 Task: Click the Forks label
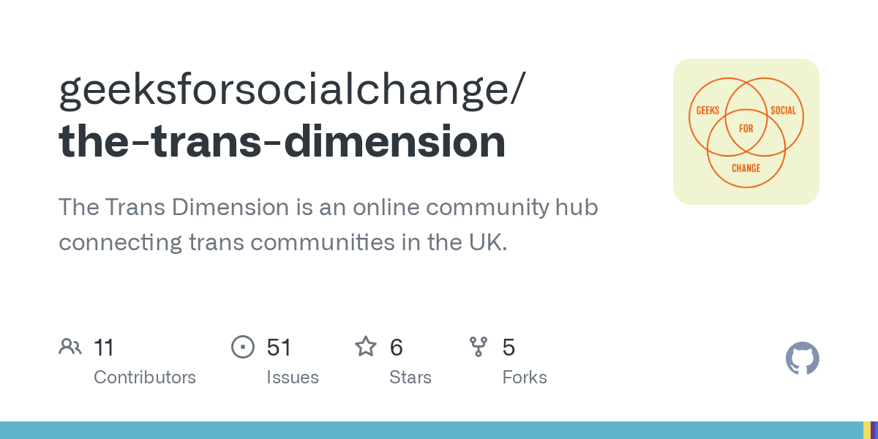525,378
